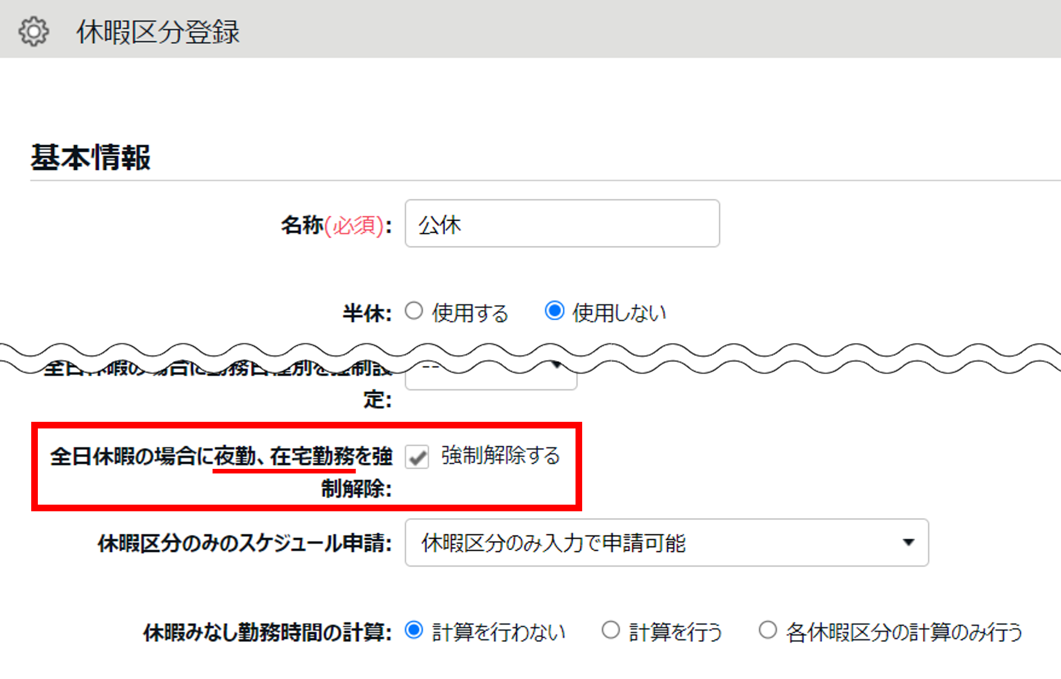Select 使用しない radio for 半休
This screenshot has width=1061, height=679.
(x=555, y=311)
